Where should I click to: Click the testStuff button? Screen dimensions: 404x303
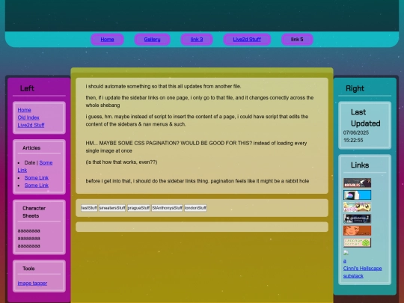coord(89,208)
